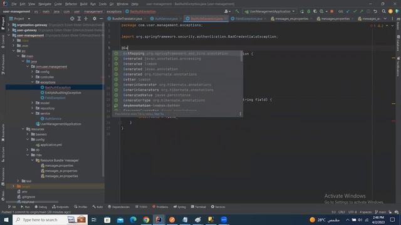Open the Terminal tool window
The height and width of the screenshot is (225, 401).
coord(199,207)
